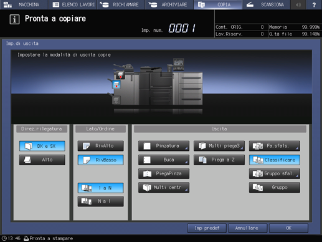322x242 pixels.
Task: Select the COPIA tab
Action: 217,4
